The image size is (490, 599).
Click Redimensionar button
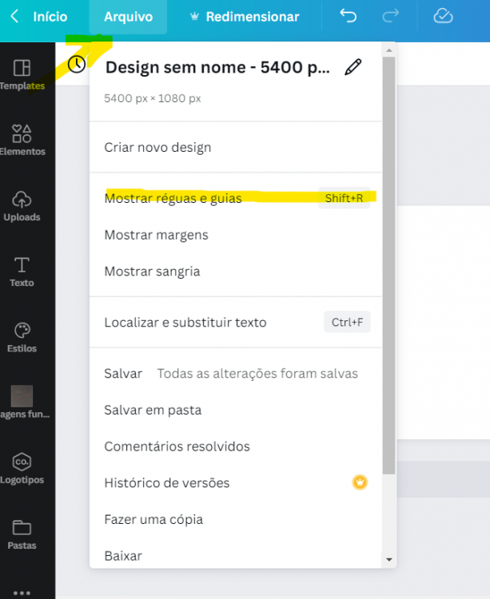click(x=244, y=17)
